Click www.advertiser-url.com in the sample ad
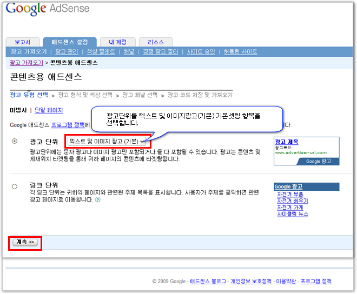 (301, 152)
